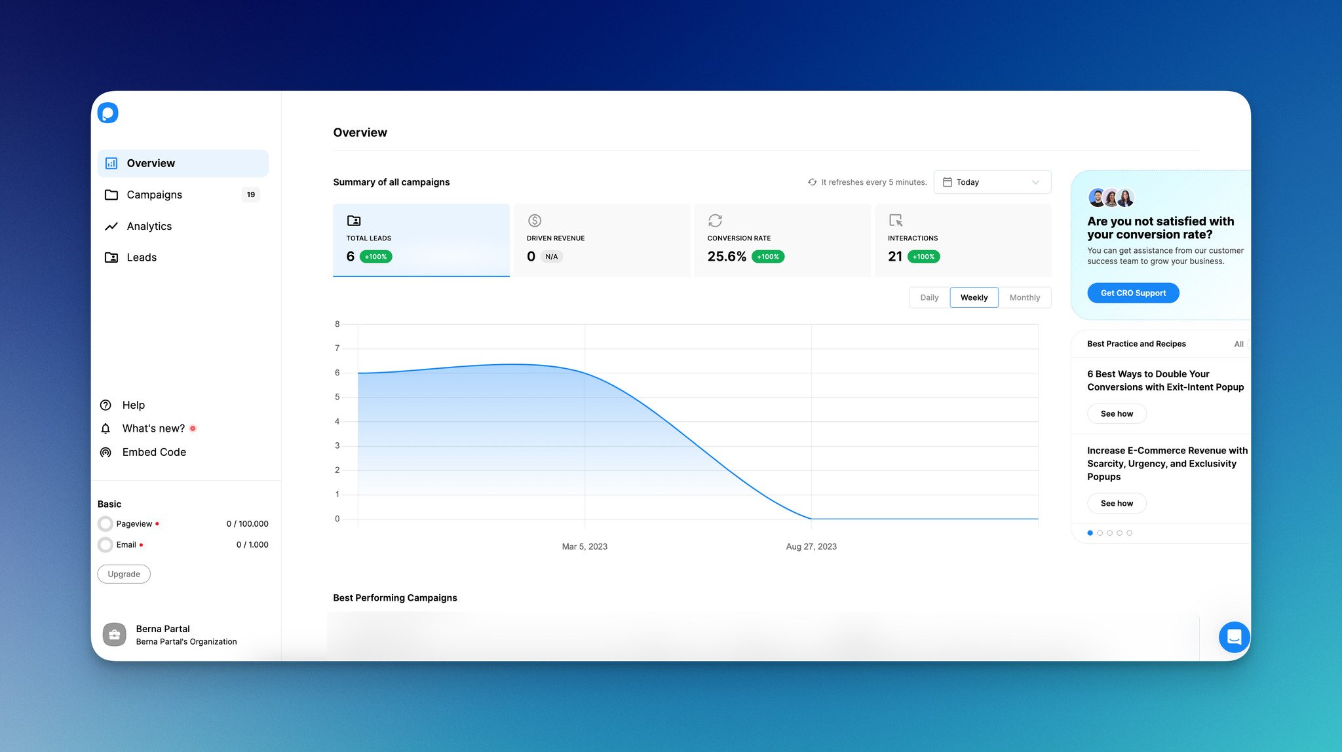Open the Leads folder icon

[111, 257]
